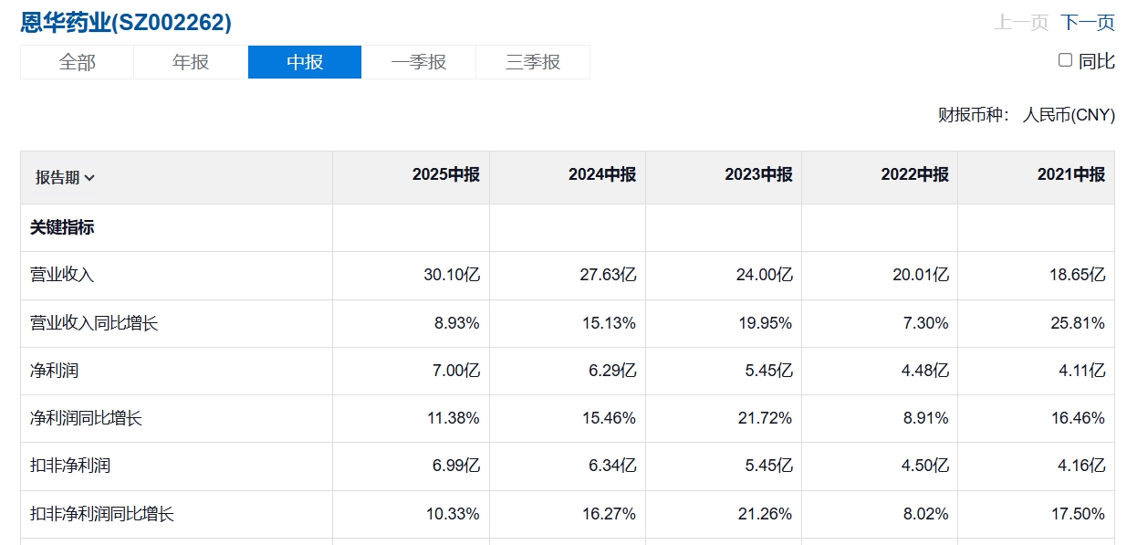This screenshot has width=1127, height=545.
Task: Open the 三季报 tab
Action: [x=533, y=62]
